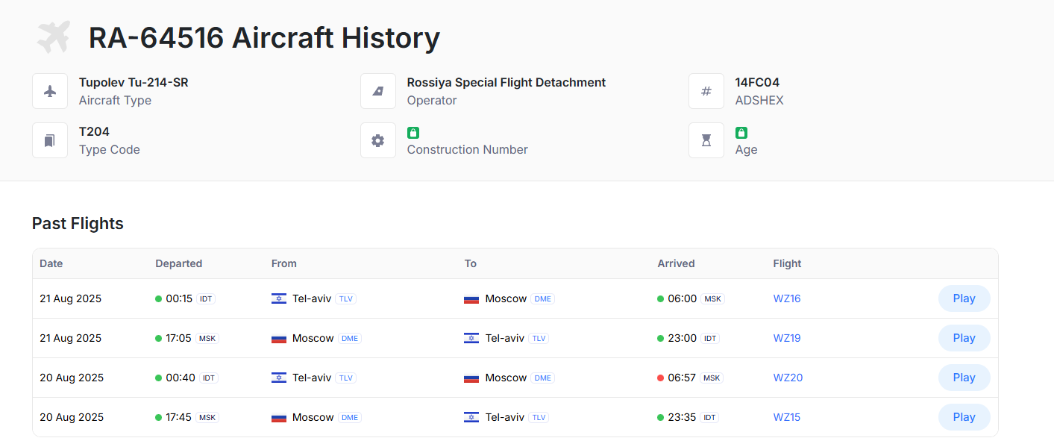
Task: Click the Age hourglass icon
Action: (x=706, y=140)
